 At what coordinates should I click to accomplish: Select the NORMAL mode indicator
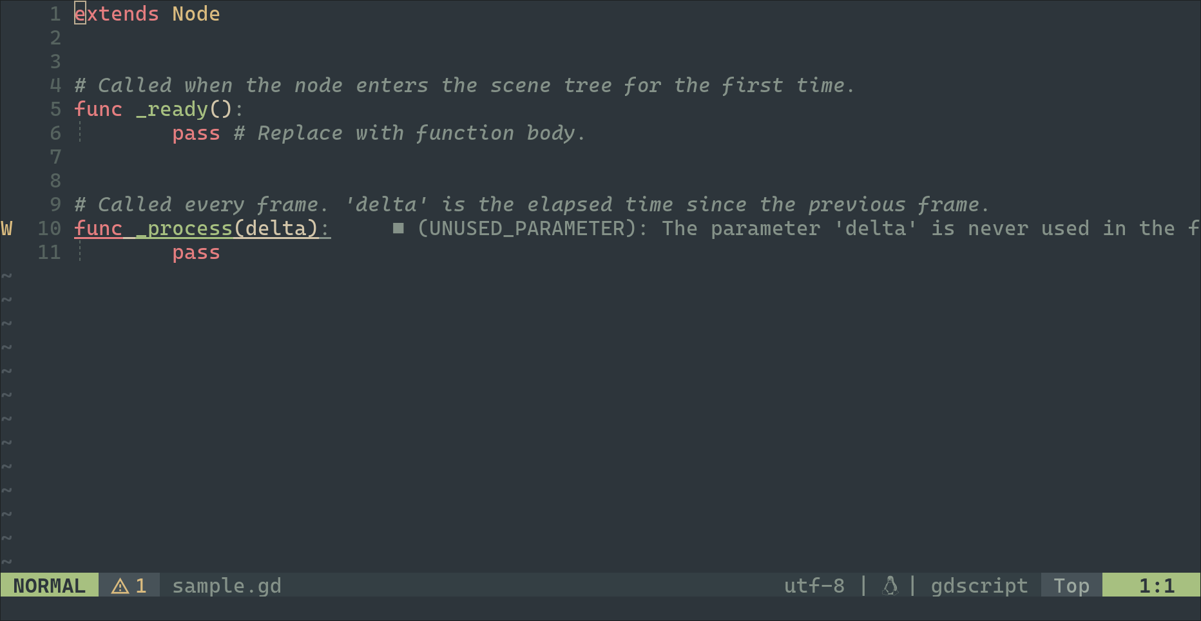tap(49, 586)
